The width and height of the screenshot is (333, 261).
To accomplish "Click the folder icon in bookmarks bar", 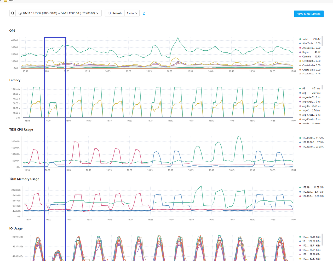I will coord(5,1).
